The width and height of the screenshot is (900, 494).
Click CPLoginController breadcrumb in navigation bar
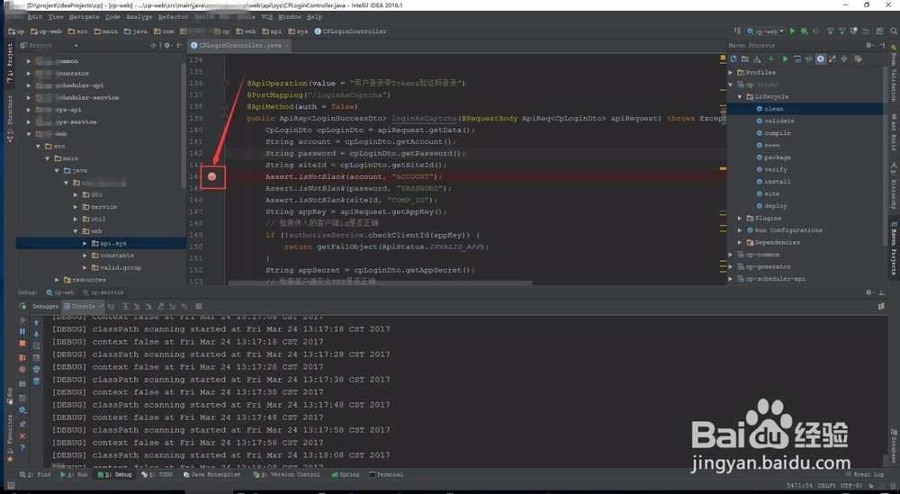click(x=350, y=31)
